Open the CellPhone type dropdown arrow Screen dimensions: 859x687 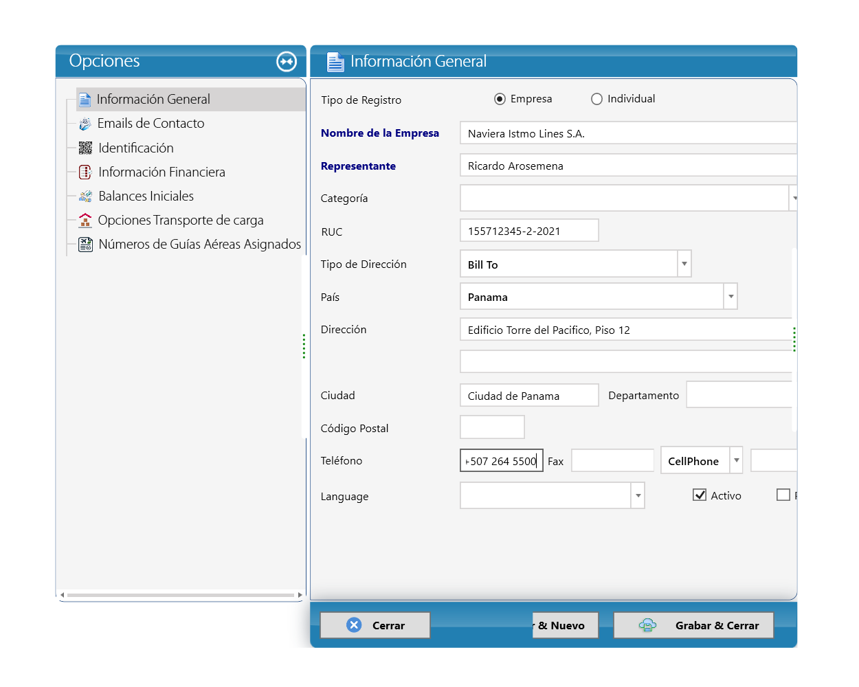pyautogui.click(x=736, y=460)
